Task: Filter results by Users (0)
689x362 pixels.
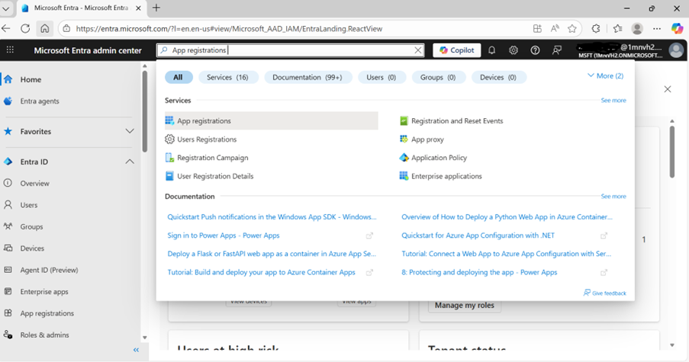Action: [382, 77]
